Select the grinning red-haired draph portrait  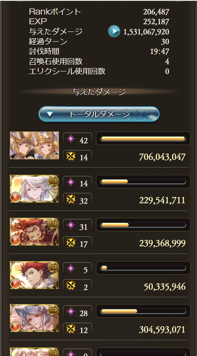[x=34, y=232]
